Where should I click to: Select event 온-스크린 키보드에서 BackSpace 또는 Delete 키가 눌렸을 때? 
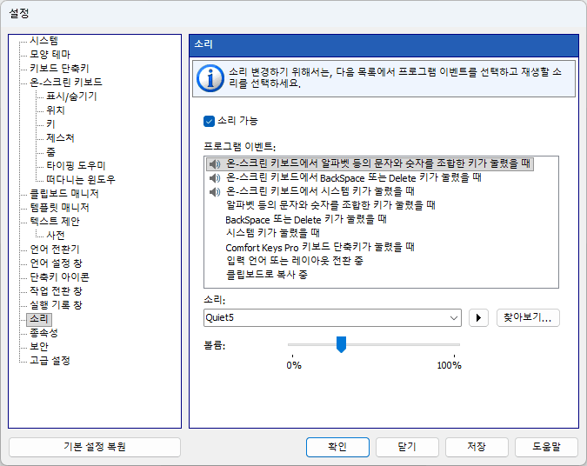354,178
